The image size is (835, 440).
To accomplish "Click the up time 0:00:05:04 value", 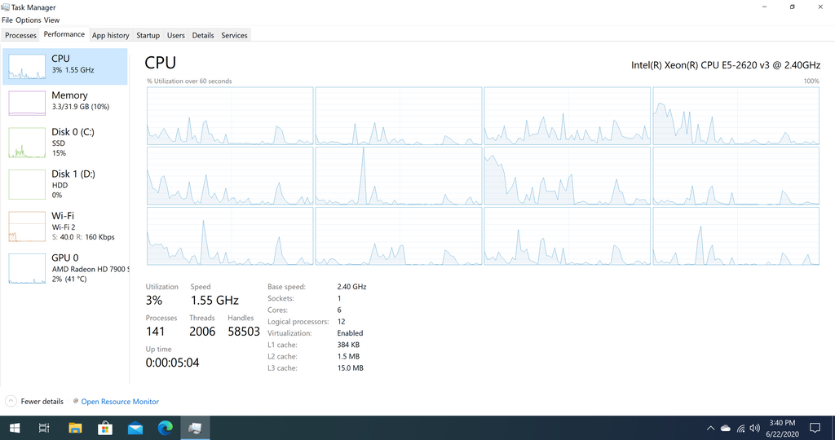I will [173, 363].
